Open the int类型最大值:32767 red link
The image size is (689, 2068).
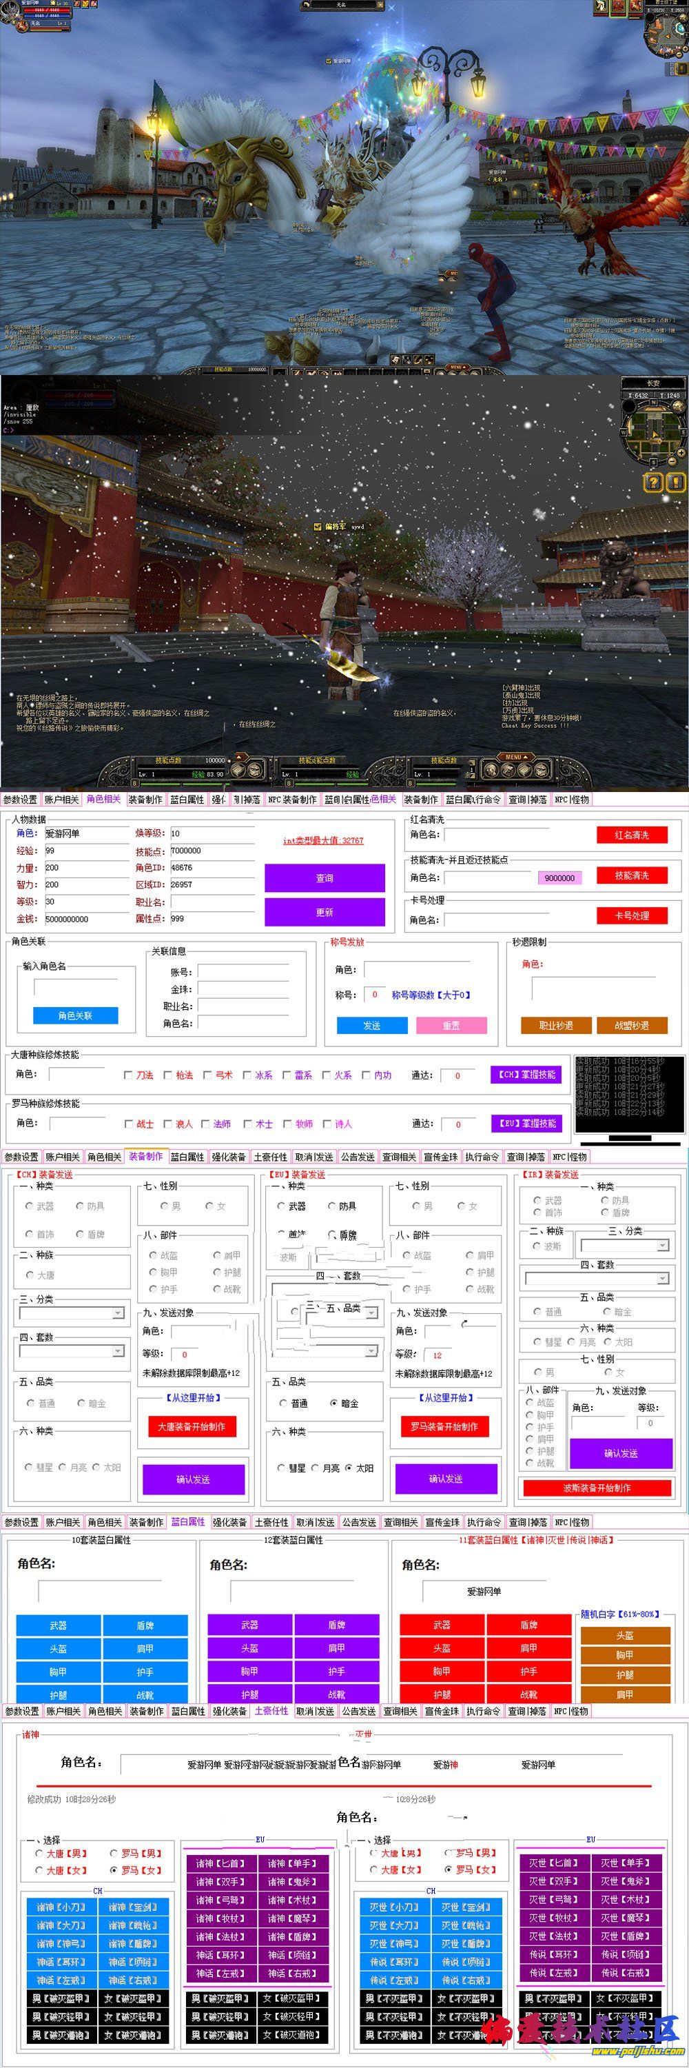(323, 840)
